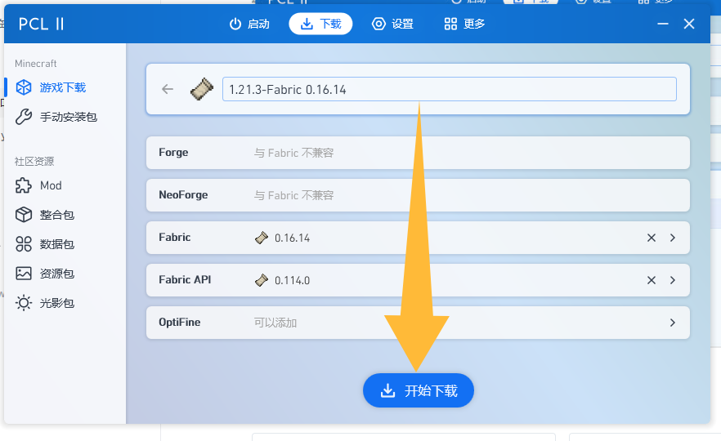This screenshot has height=441, width=721.
Task: Click the 可以添加 text in the OptiFine row
Action: point(275,323)
